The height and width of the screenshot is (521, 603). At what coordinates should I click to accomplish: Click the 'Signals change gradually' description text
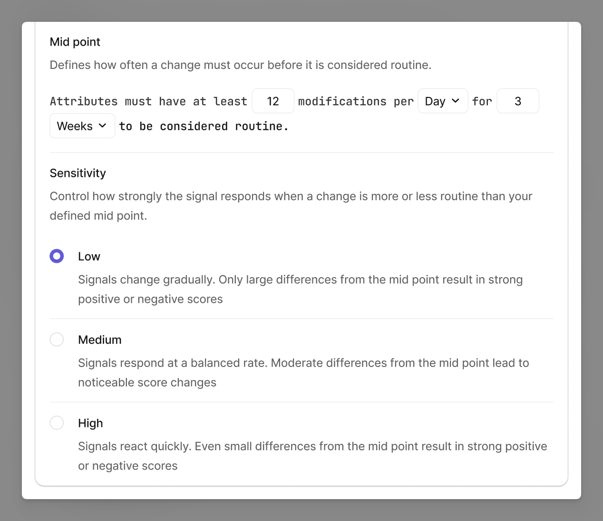coord(300,289)
